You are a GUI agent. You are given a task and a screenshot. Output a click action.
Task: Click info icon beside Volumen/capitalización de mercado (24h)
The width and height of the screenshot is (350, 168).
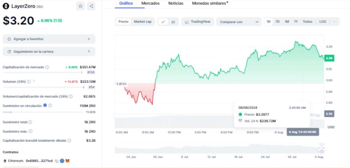point(71,96)
